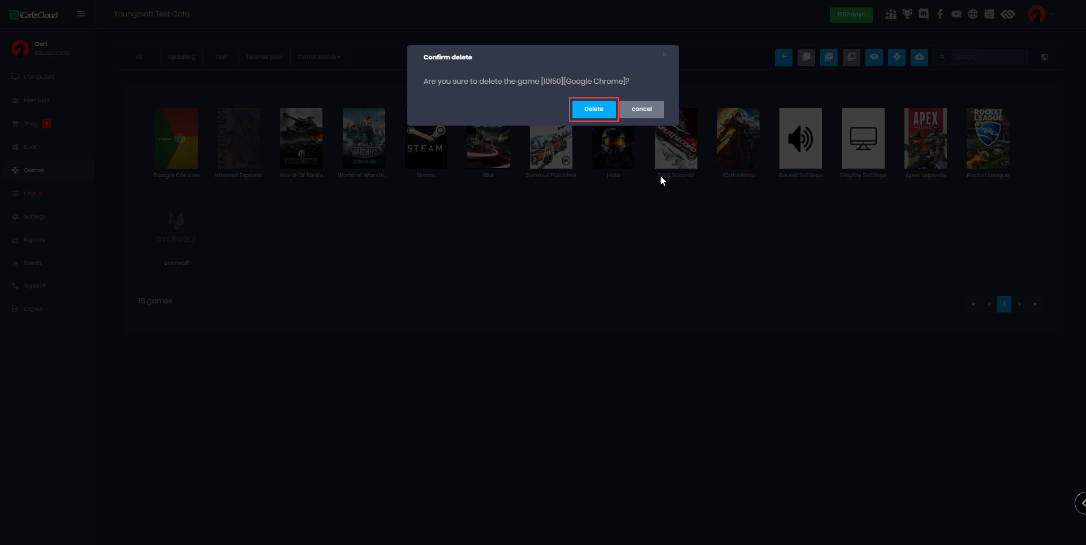This screenshot has width=1086, height=545.
Task: Toggle the eye visibility button
Action: [x=874, y=57]
